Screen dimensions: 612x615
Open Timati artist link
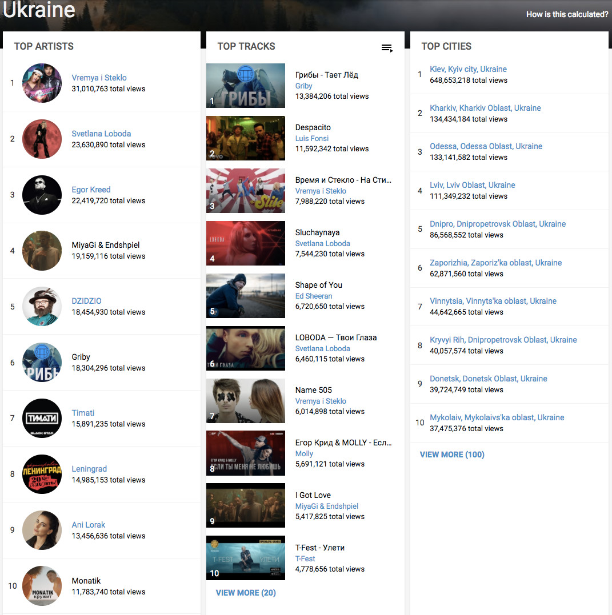click(83, 413)
